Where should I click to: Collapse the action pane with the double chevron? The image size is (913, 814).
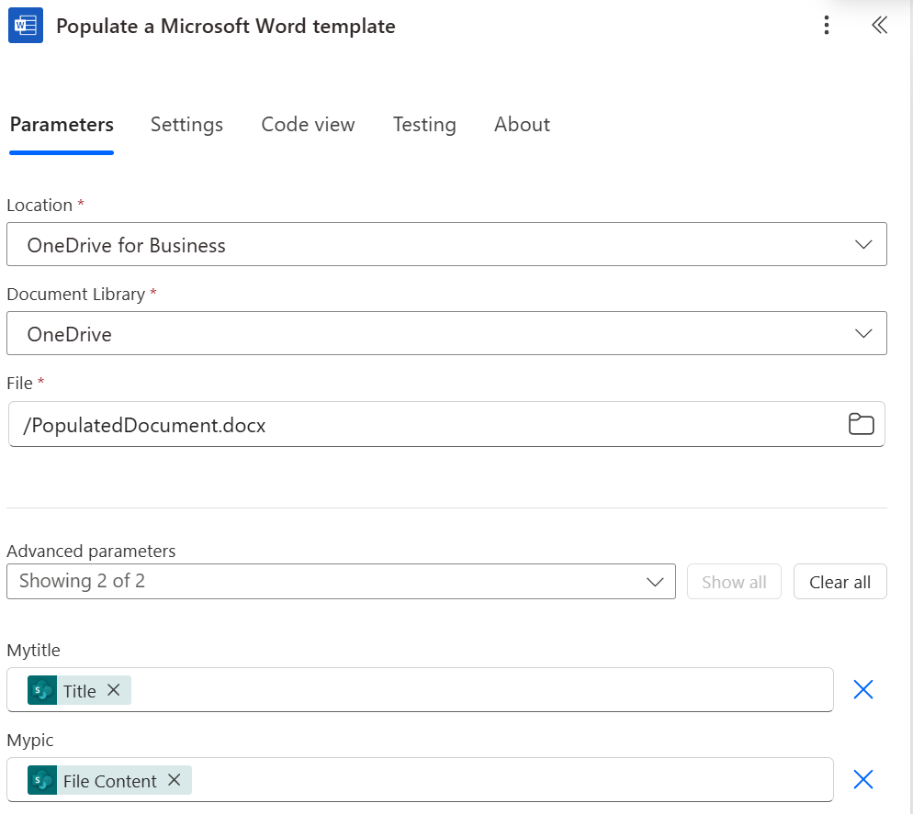pyautogui.click(x=879, y=26)
